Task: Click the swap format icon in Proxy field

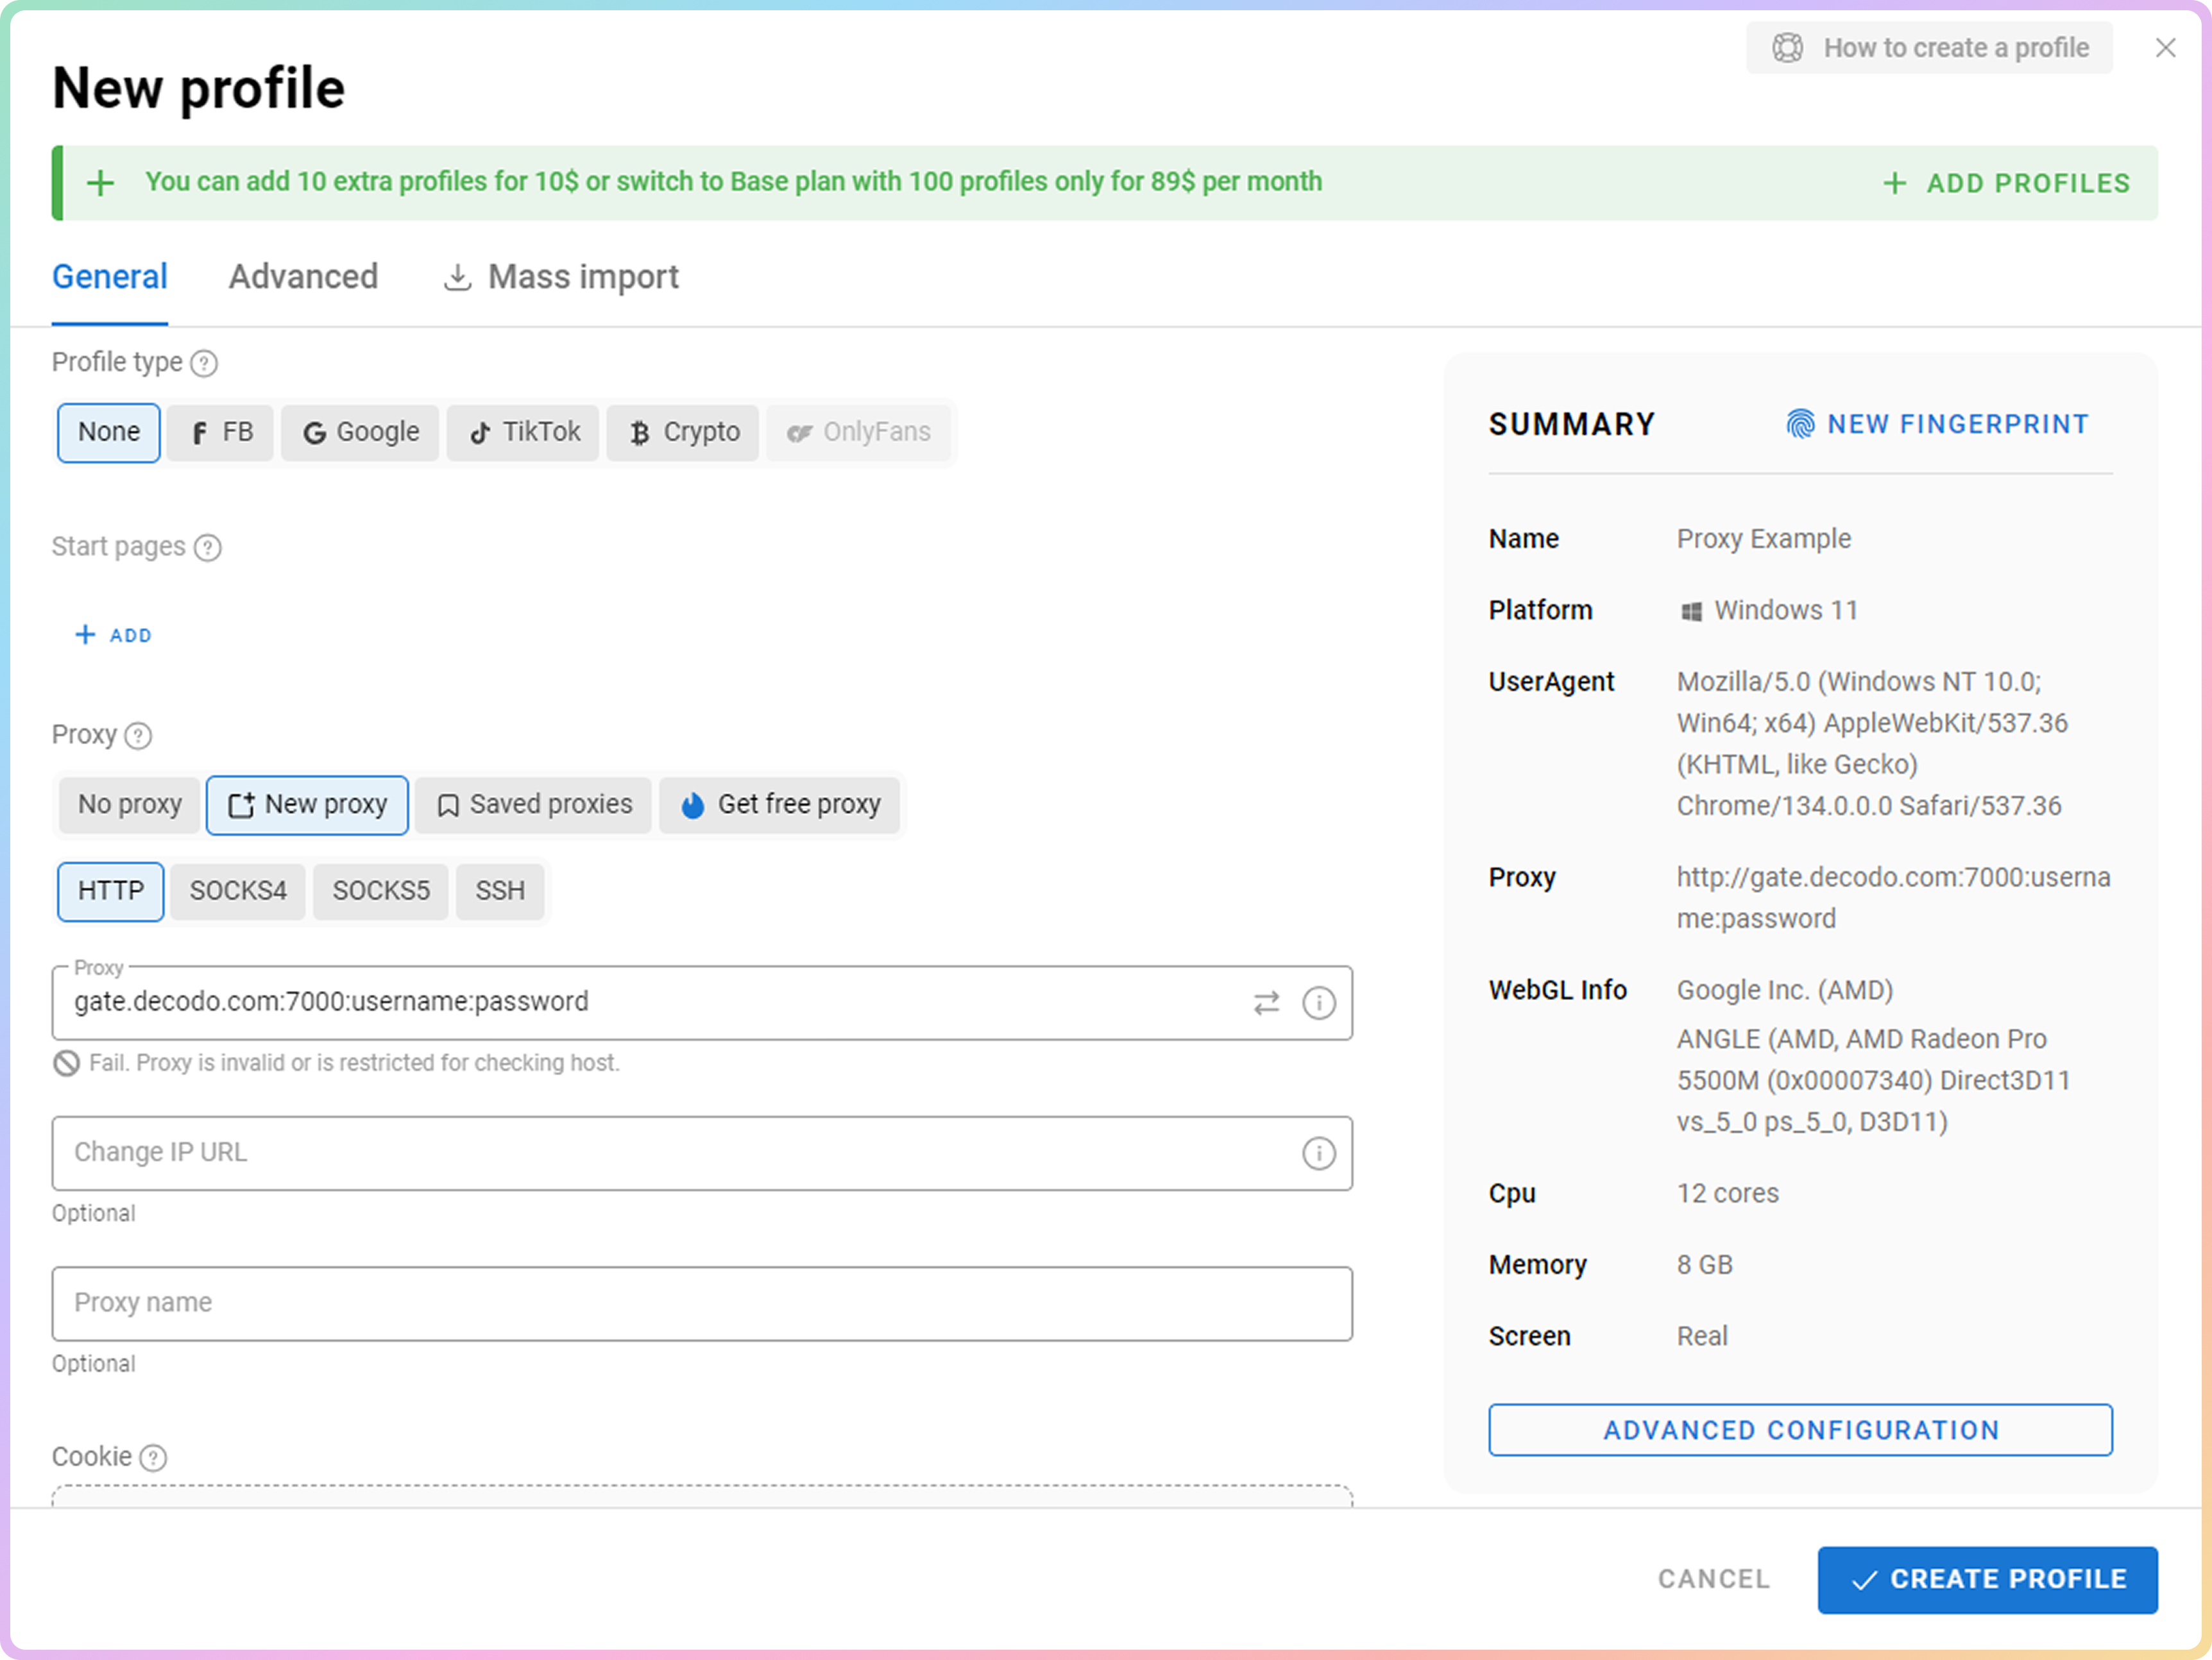Action: pyautogui.click(x=1266, y=1003)
